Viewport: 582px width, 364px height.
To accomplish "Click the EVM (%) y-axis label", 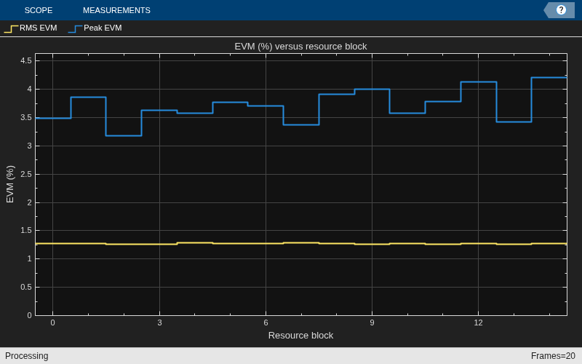I will 10,184.
